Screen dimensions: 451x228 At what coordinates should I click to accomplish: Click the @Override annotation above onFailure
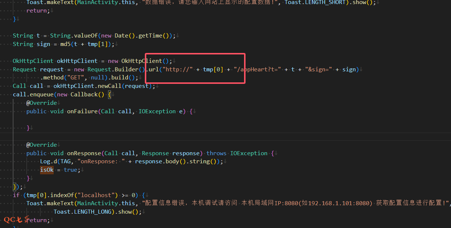tap(42, 103)
